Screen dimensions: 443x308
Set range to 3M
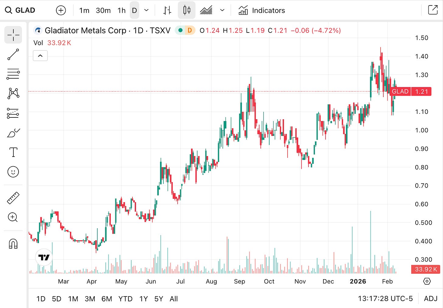tap(90, 299)
